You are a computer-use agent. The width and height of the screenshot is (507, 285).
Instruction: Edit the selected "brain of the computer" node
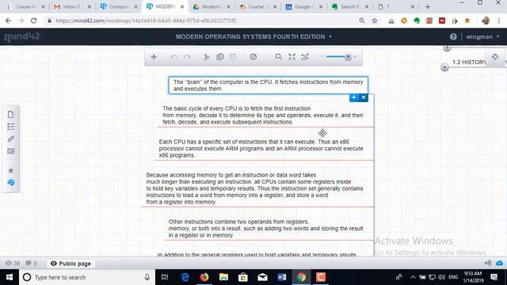[268, 85]
